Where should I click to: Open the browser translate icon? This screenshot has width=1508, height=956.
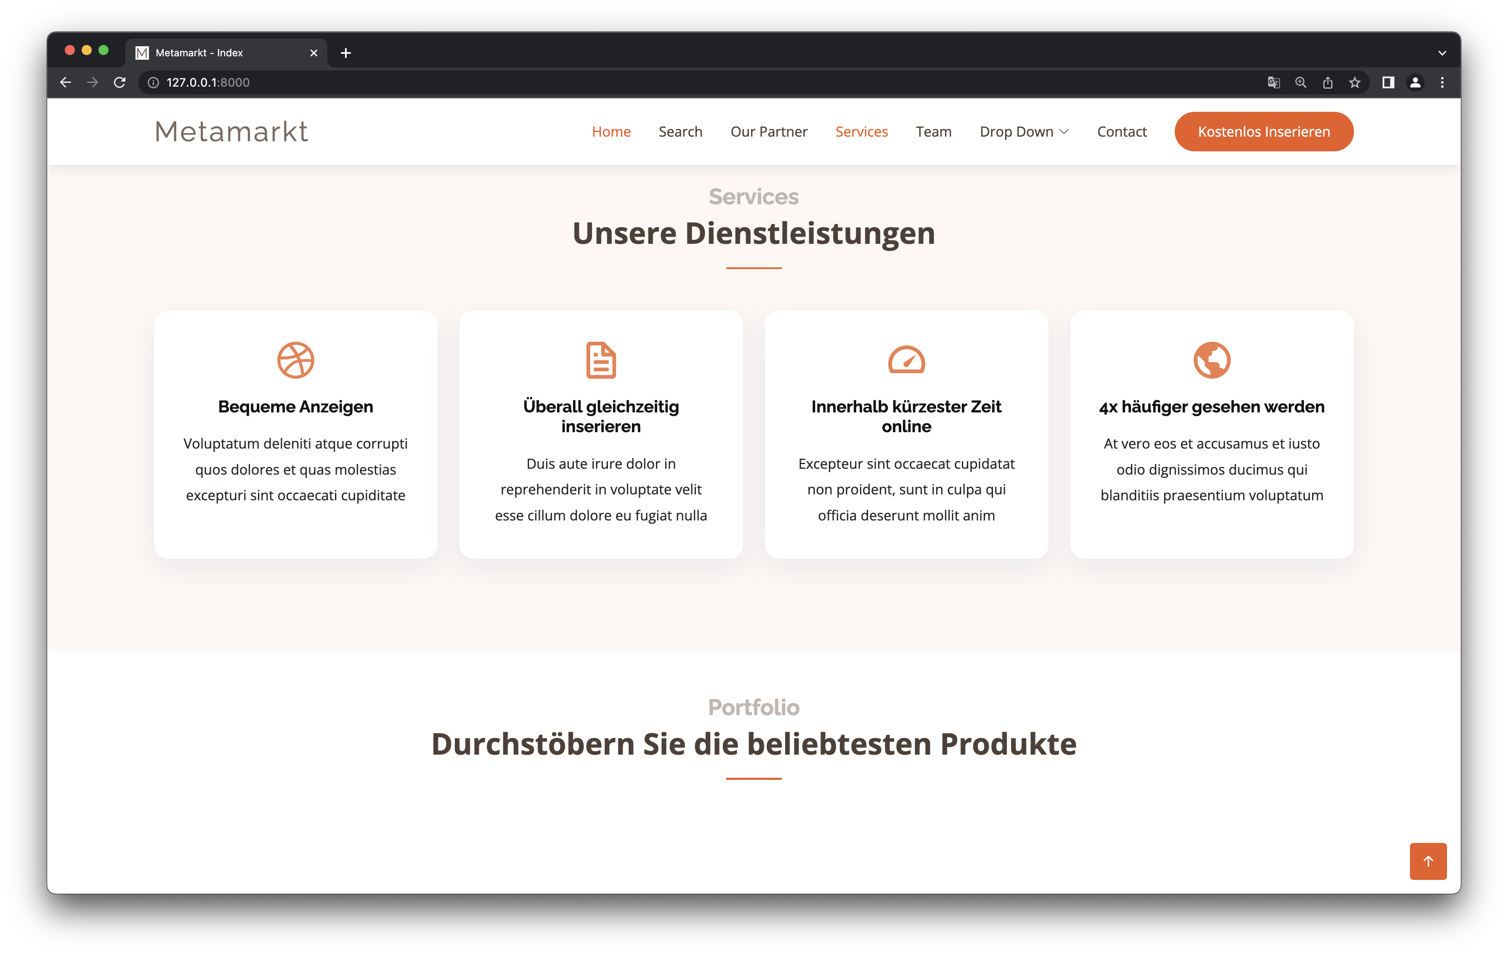[x=1273, y=82]
